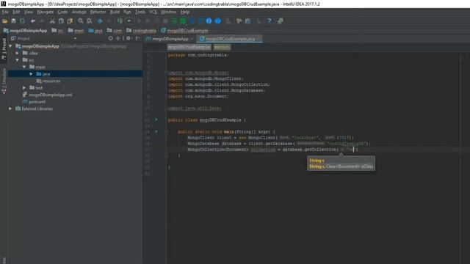Select pom.xml in project tree
Viewport: 470px width, 264px height.
37,102
